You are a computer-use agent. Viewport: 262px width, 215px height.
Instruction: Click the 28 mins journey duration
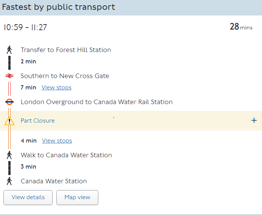240,27
